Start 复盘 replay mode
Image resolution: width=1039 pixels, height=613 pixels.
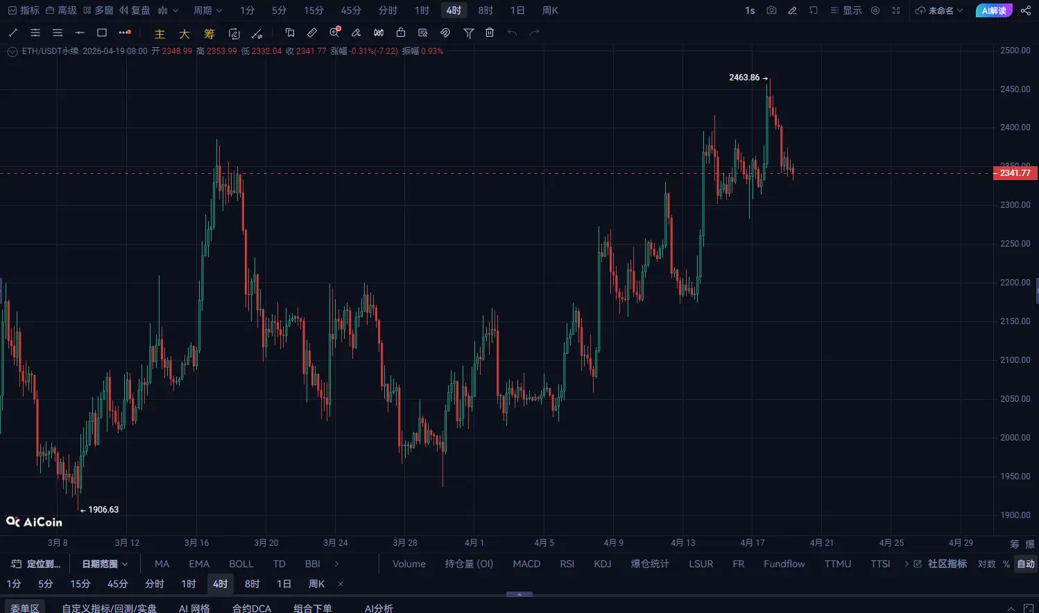135,10
